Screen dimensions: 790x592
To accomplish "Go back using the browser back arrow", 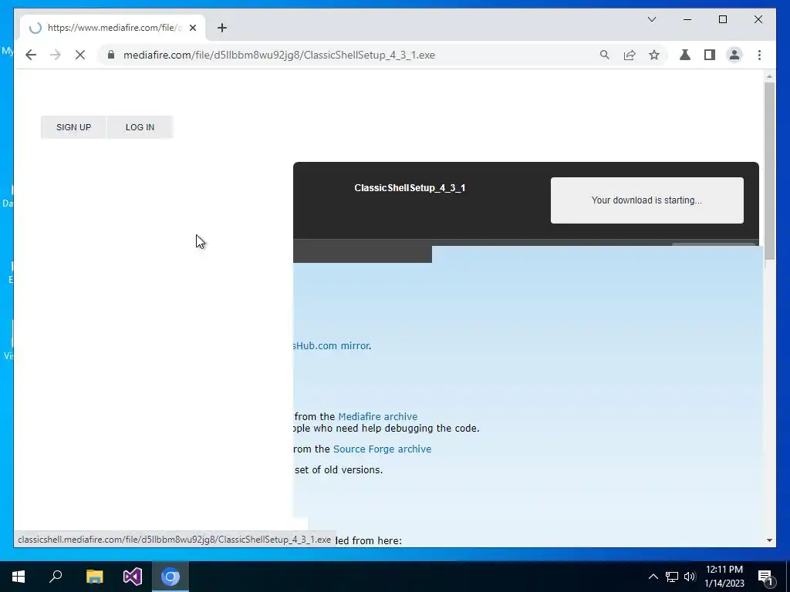I will (x=31, y=55).
